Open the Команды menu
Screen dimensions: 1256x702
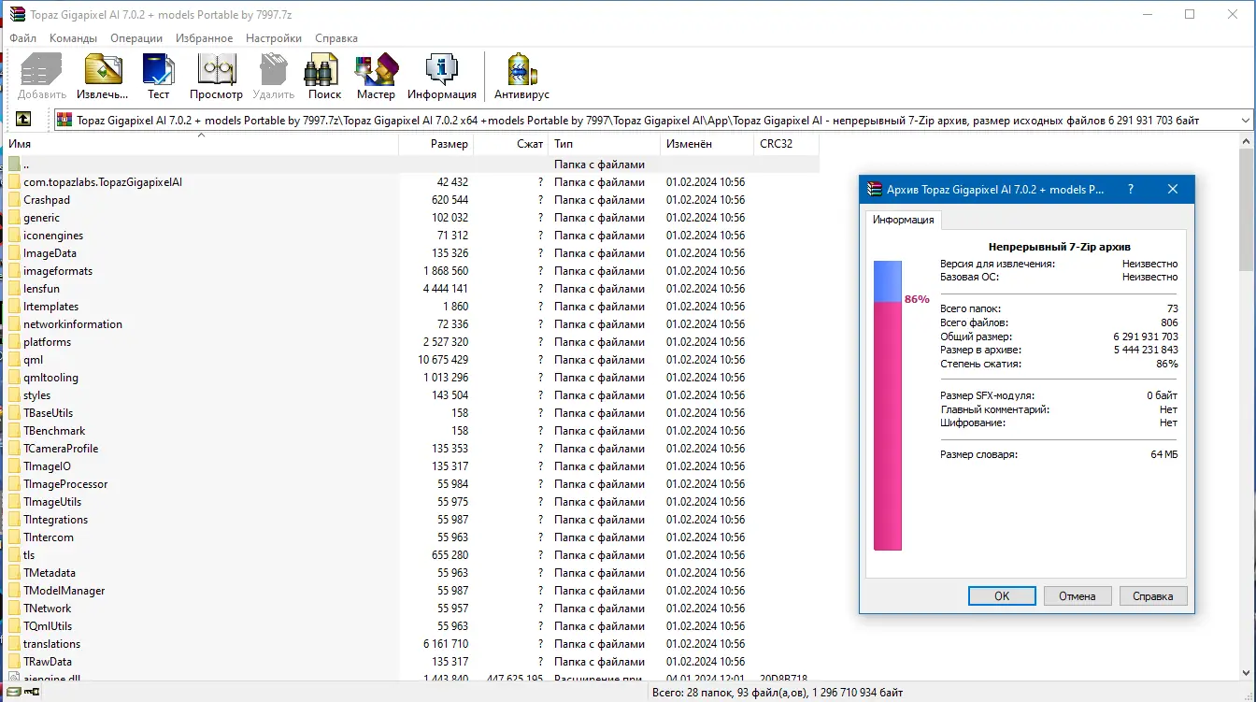click(73, 38)
